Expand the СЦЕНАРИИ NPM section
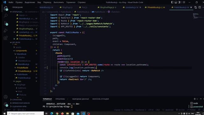The height and width of the screenshot is (115, 204). 11,106
